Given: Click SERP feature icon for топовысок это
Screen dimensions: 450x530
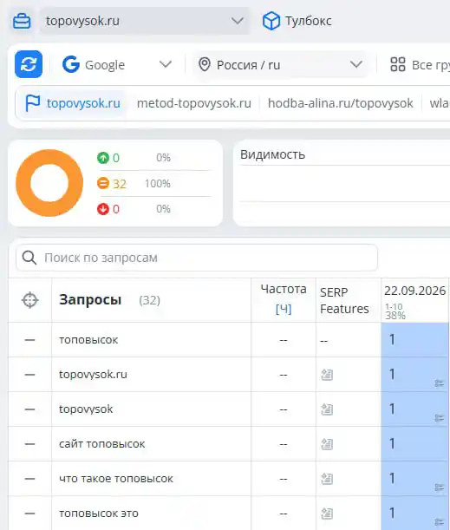Looking at the screenshot, I should (327, 514).
